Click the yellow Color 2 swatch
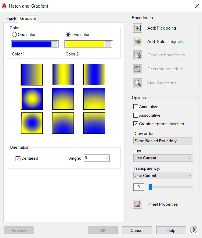Image resolution: width=202 pixels, height=238 pixels. (85, 44)
